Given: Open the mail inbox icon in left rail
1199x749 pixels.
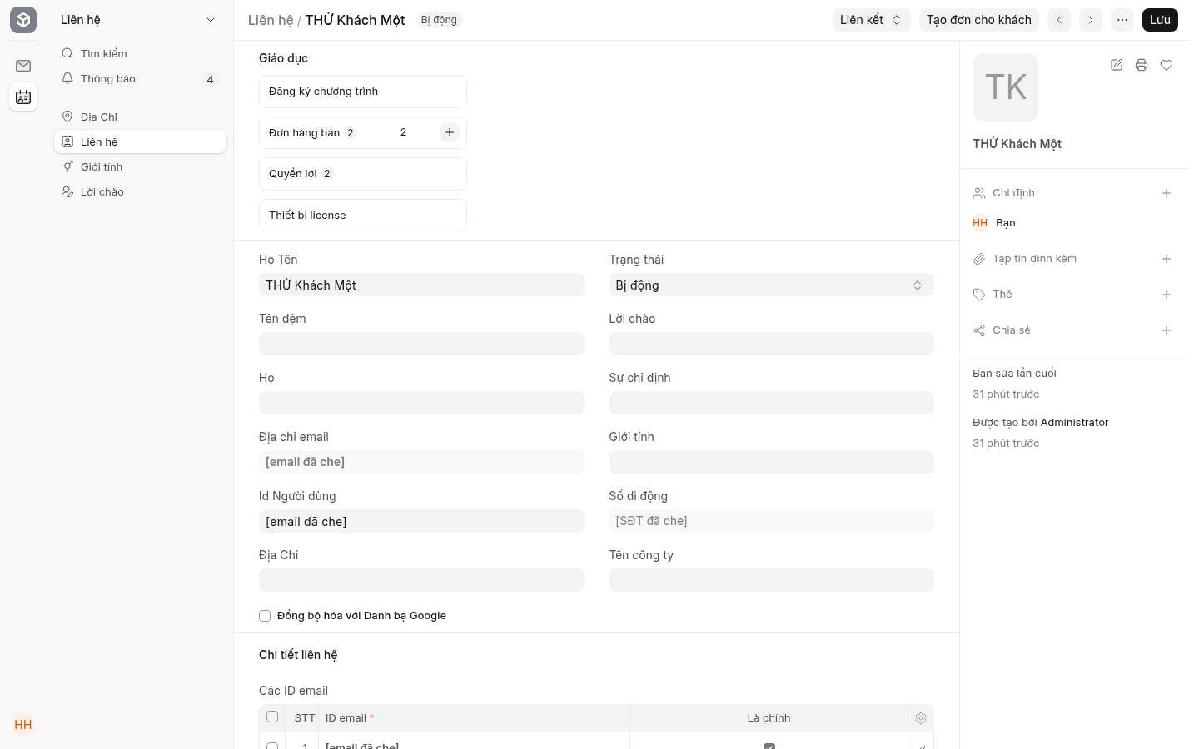Looking at the screenshot, I should 23,66.
